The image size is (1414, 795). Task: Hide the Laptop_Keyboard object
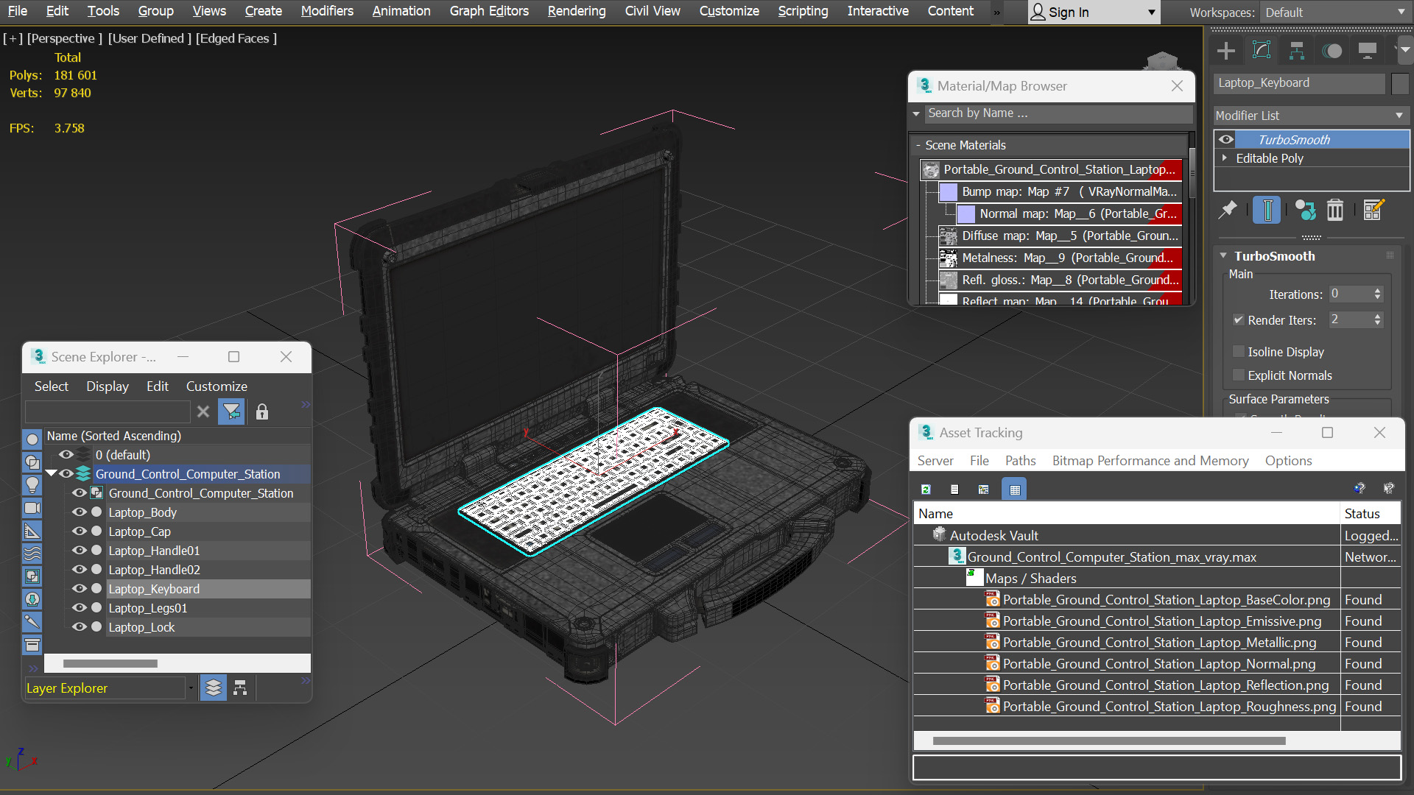point(79,589)
